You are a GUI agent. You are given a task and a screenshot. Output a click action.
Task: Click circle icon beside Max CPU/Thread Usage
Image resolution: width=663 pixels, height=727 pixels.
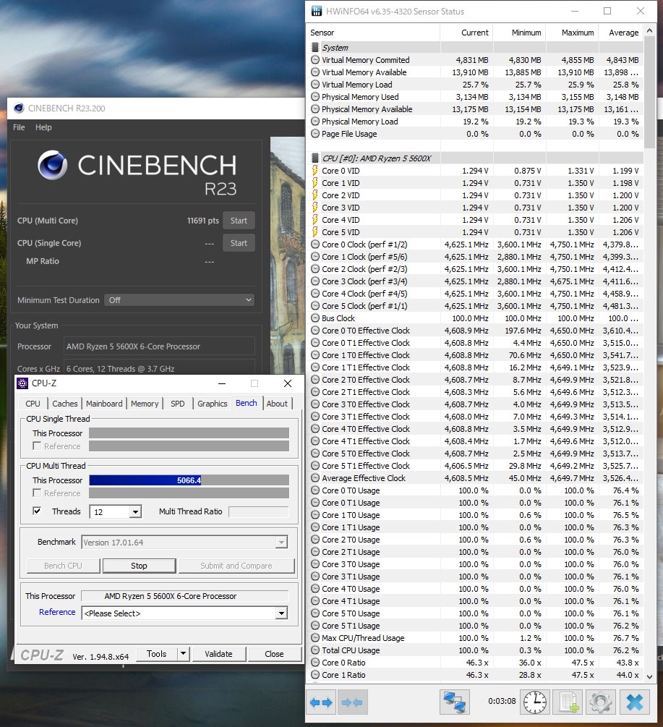(x=315, y=638)
